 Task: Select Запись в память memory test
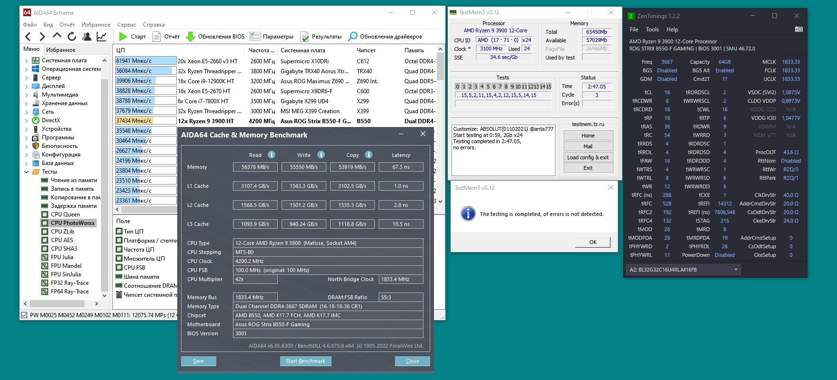(72, 189)
